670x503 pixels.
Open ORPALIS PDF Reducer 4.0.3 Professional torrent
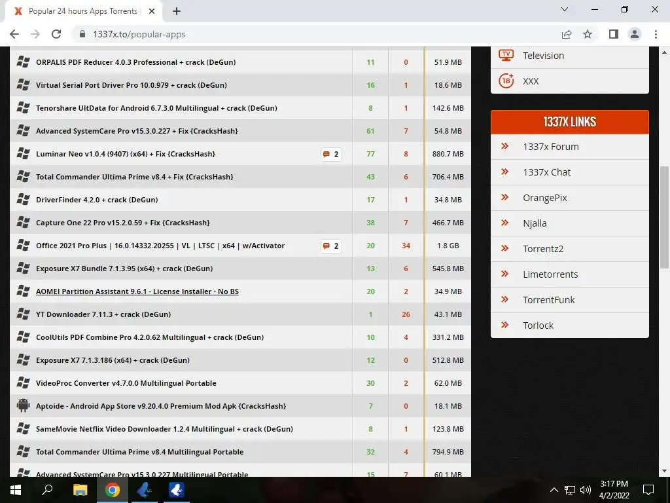pos(136,62)
